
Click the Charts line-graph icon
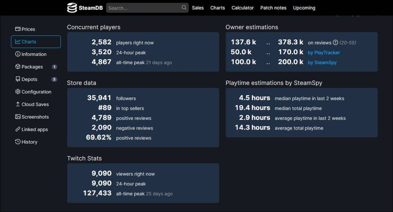click(18, 42)
